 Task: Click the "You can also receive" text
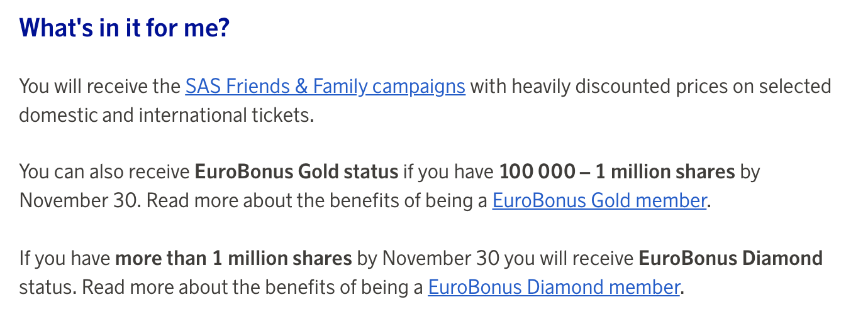(104, 172)
